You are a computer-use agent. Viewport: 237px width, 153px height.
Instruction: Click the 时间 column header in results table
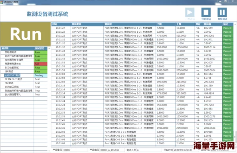pyautogui.click(x=61, y=24)
